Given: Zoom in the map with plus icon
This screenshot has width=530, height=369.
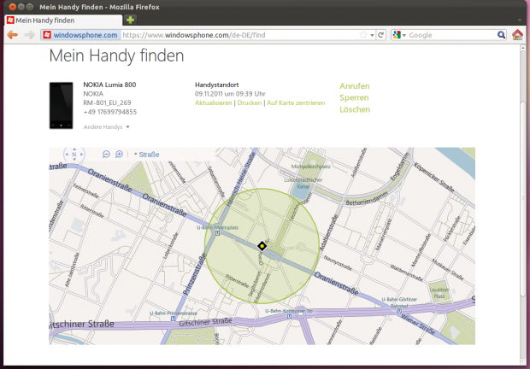Looking at the screenshot, I should [x=119, y=155].
